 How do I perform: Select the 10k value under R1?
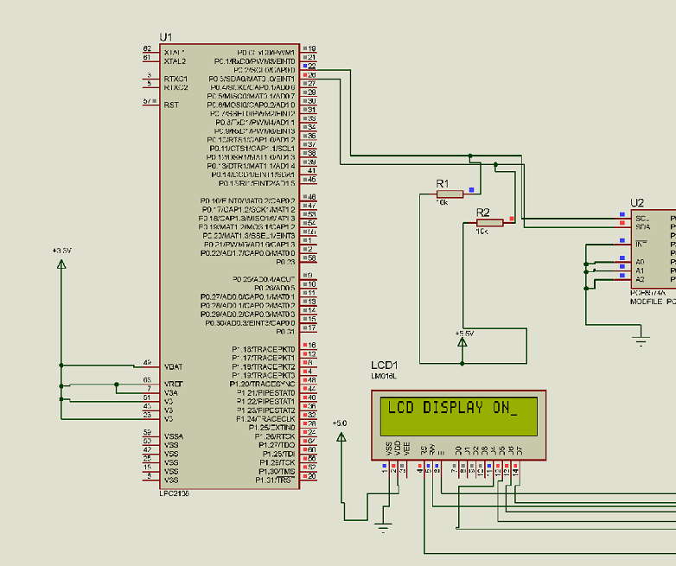[442, 202]
